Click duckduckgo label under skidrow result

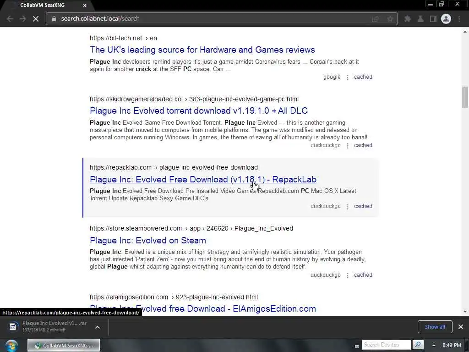click(326, 145)
